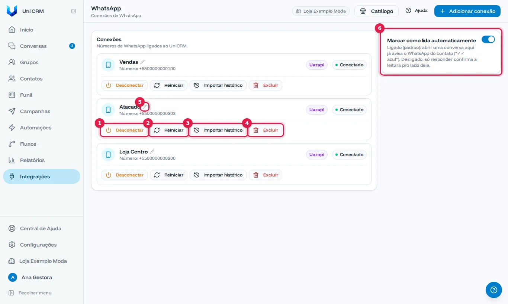508x304 pixels.
Task: Import history for Loja Centro
Action: [x=218, y=175]
